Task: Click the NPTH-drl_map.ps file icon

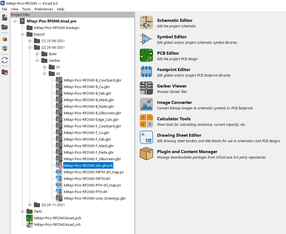Action: (59, 172)
